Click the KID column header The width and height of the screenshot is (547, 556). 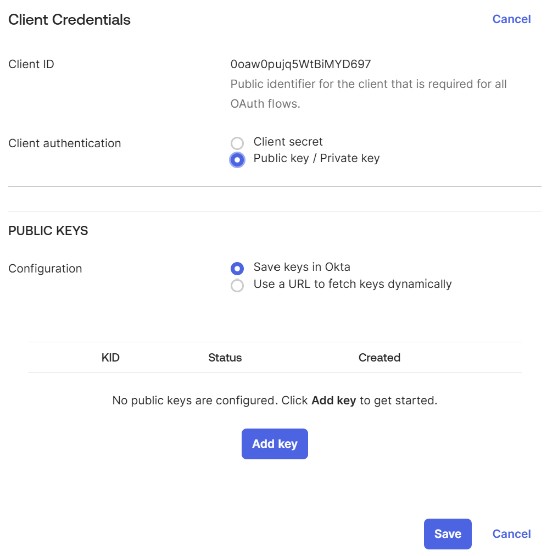pyautogui.click(x=110, y=357)
